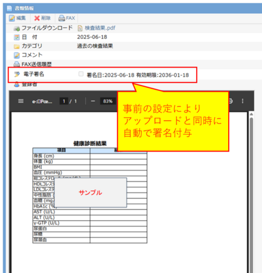Viewport: 262px width, 273px height.
Task: Click the PDF zoom out minus button
Action: [93, 101]
